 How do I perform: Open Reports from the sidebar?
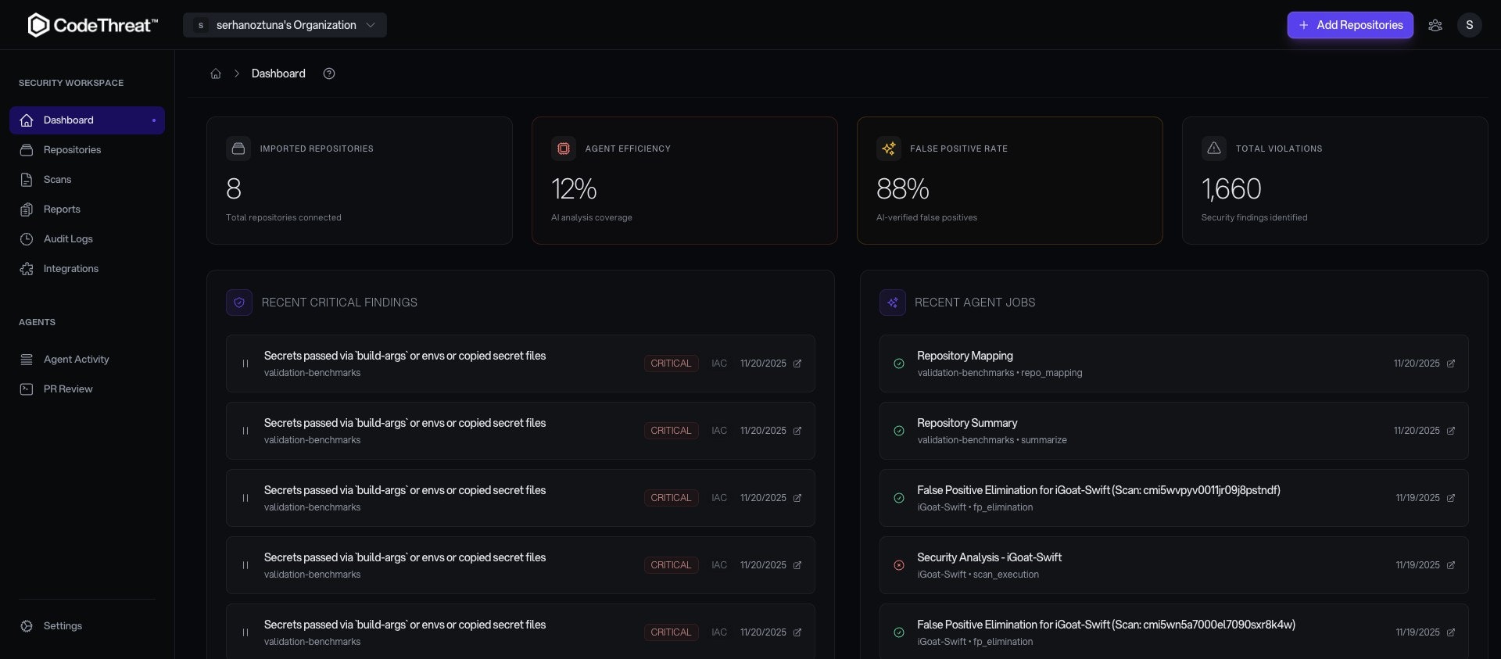[x=62, y=209]
